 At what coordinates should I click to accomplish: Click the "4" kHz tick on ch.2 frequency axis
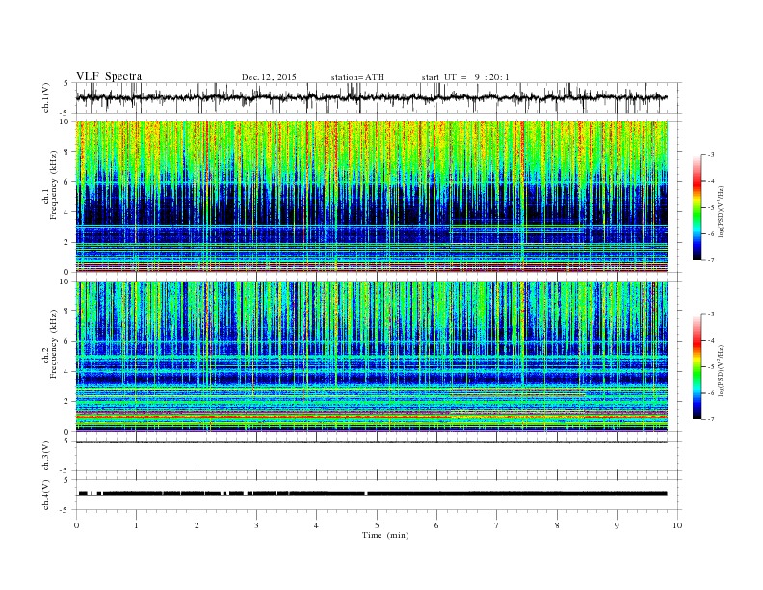click(66, 372)
